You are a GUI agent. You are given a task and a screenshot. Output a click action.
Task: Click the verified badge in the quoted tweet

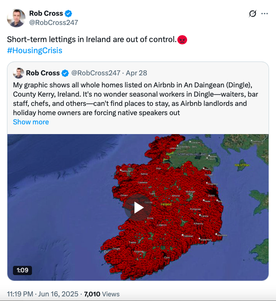click(65, 73)
